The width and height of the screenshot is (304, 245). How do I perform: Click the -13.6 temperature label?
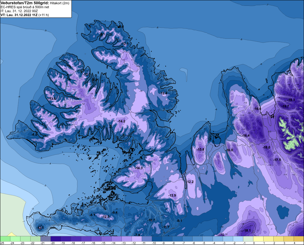tap(52, 99)
